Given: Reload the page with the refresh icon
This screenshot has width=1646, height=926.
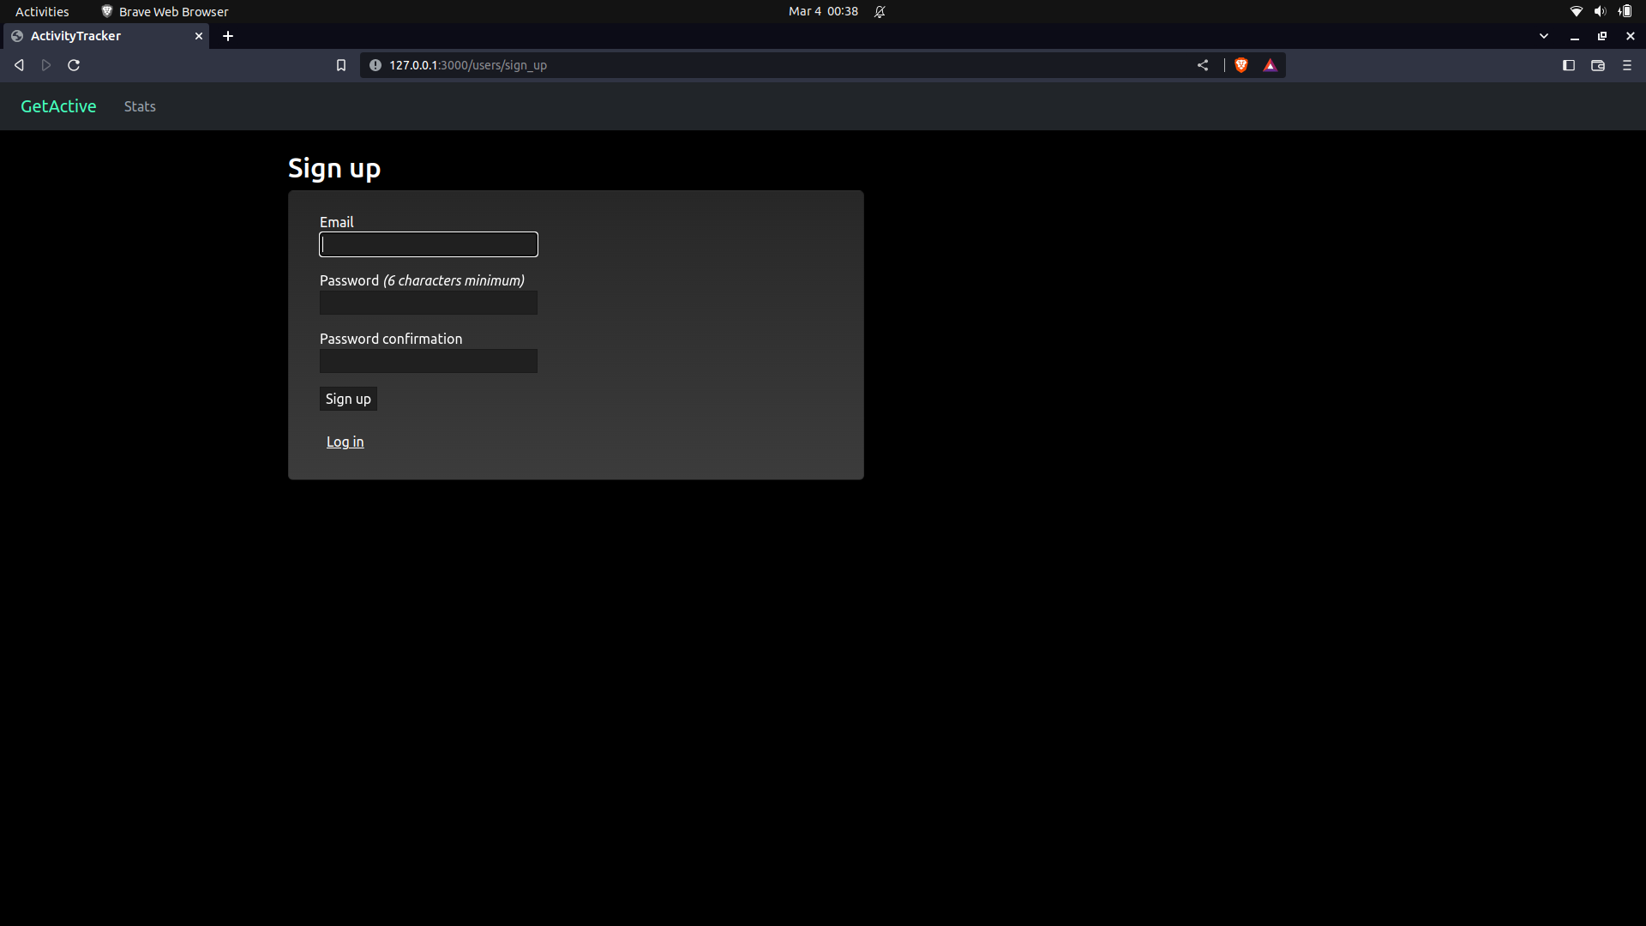Looking at the screenshot, I should (74, 65).
